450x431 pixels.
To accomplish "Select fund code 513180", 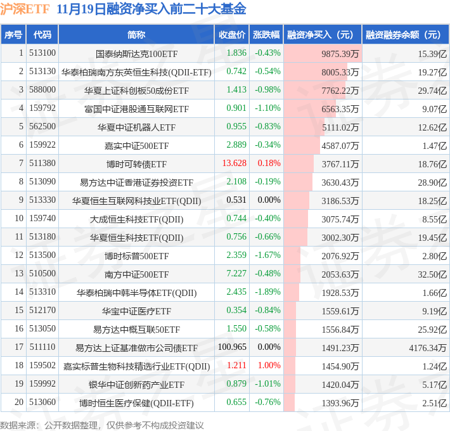I will (42, 237).
